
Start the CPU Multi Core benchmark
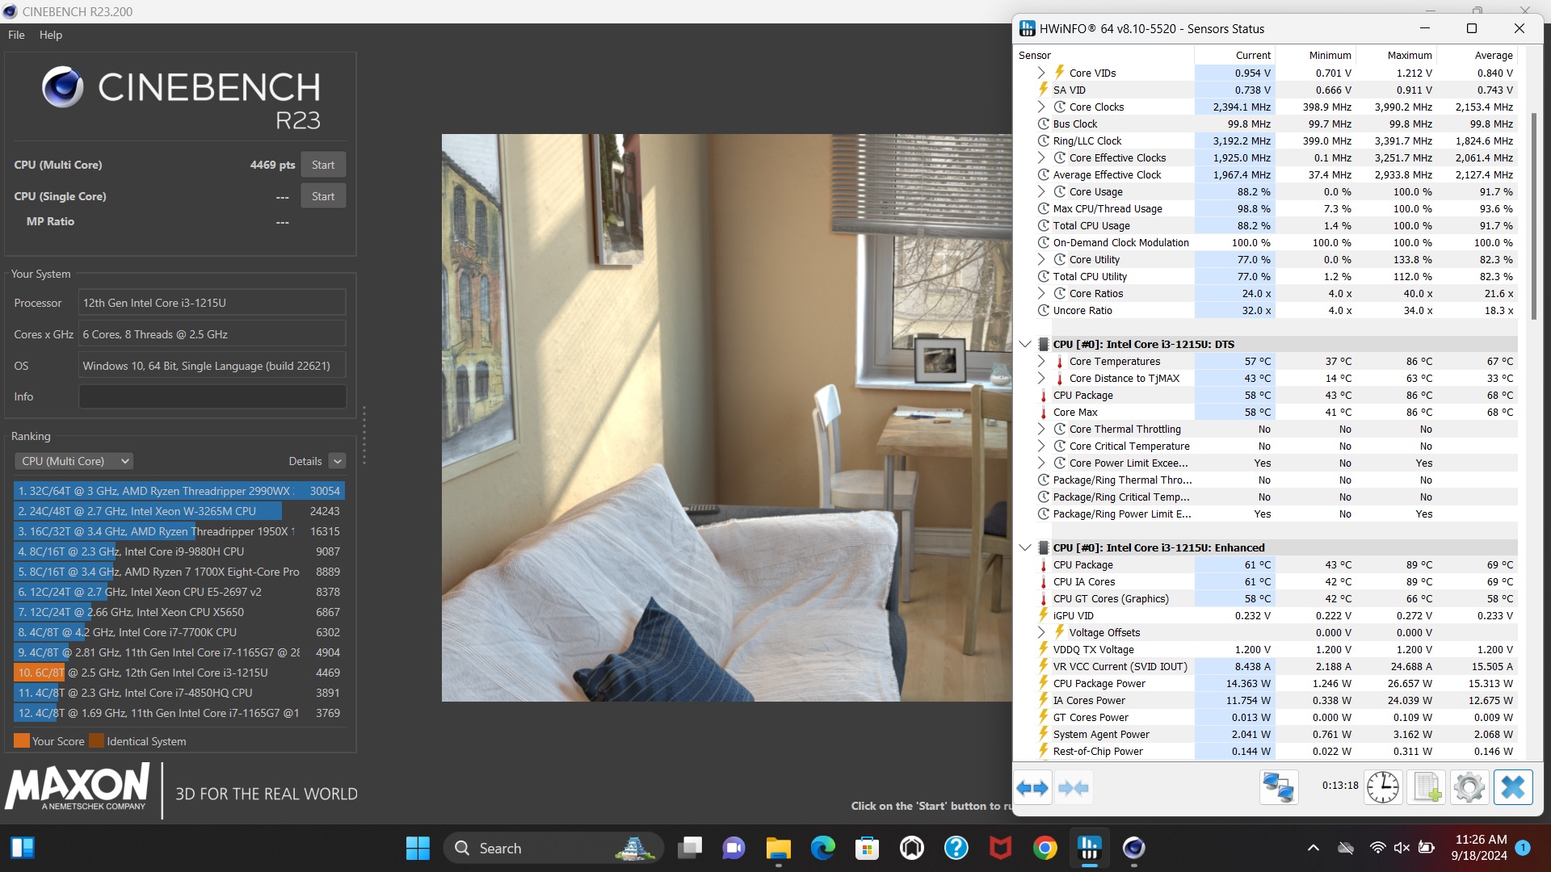tap(323, 165)
